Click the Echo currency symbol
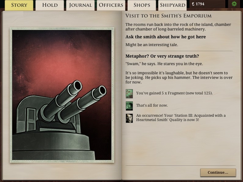Viewport: 243px width, 182px height. click(x=193, y=4)
